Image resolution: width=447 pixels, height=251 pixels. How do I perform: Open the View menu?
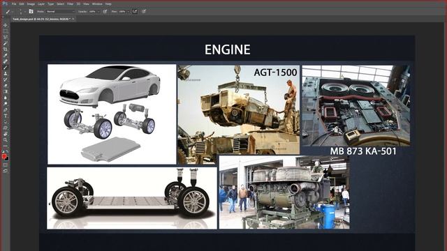(86, 4)
